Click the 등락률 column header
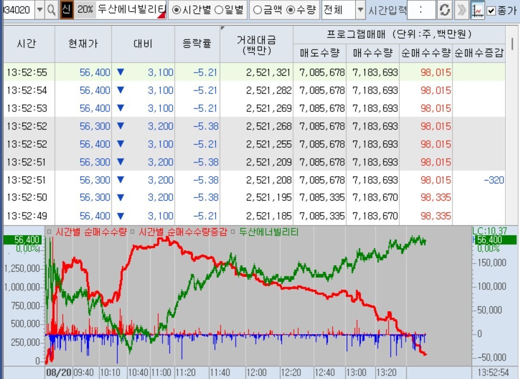 197,44
